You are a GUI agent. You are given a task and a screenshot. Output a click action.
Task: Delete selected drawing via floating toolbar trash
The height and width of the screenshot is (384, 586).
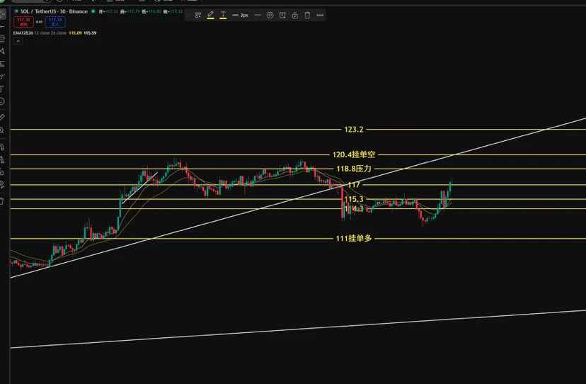coord(307,16)
